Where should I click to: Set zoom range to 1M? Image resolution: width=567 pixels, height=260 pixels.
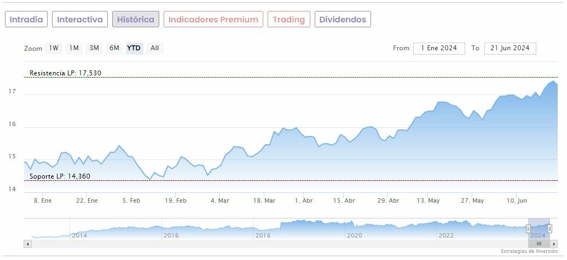[x=74, y=48]
